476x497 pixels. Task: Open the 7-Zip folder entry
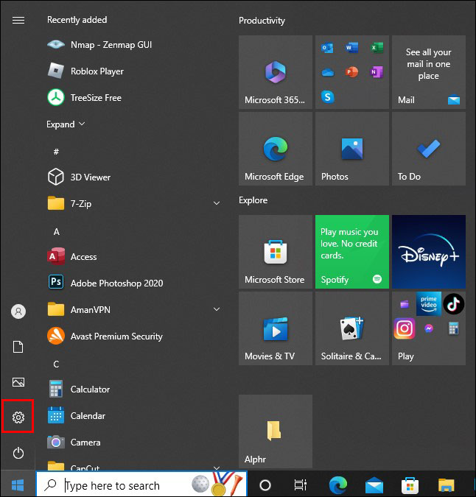click(69, 203)
